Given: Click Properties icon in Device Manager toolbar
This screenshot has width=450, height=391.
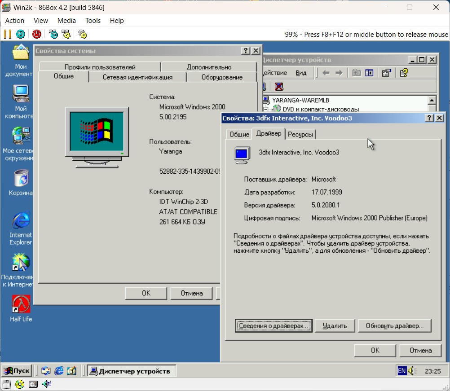Looking at the screenshot, I should pyautogui.click(x=387, y=73).
